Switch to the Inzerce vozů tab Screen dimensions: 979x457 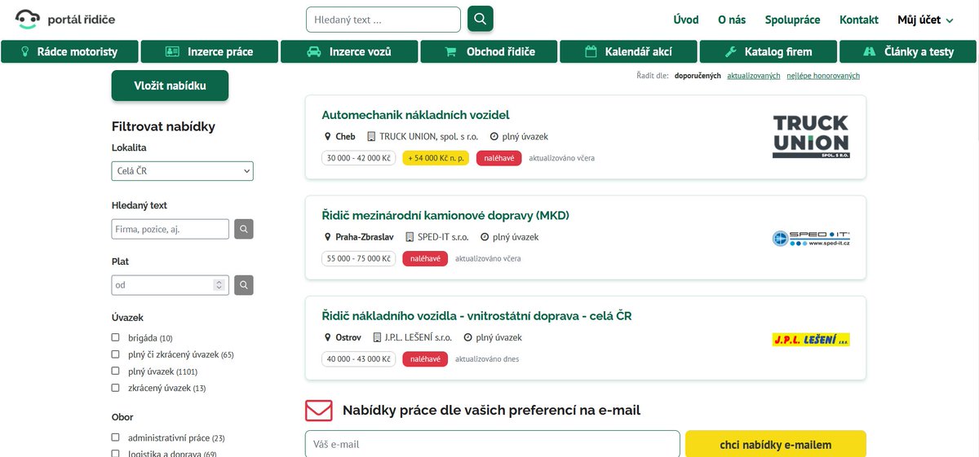(x=349, y=51)
